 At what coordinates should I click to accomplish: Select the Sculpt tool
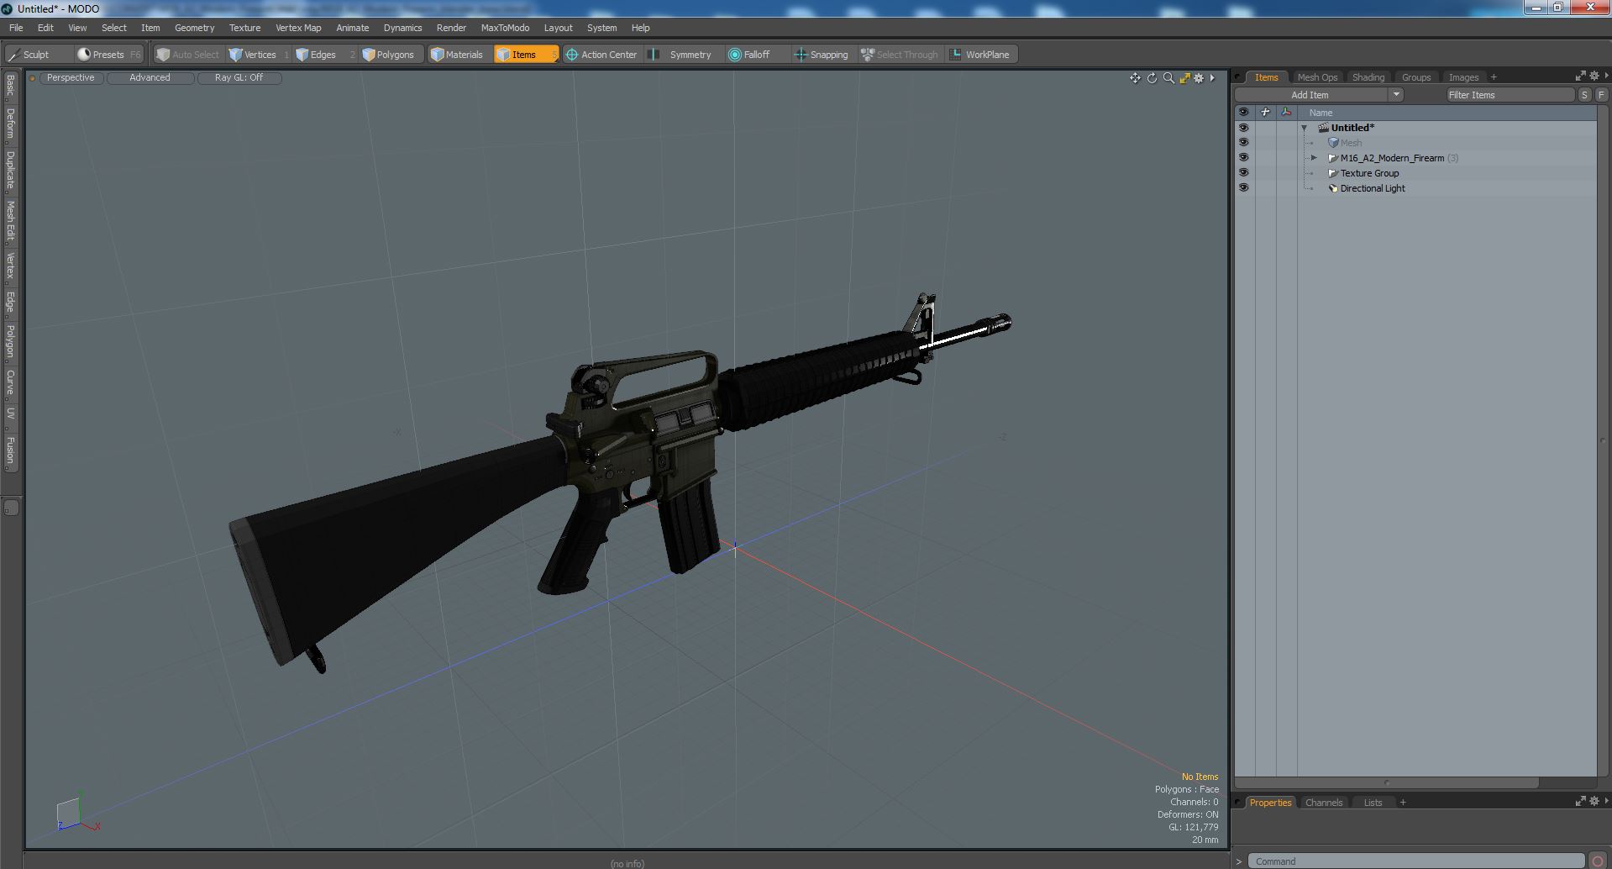click(38, 55)
